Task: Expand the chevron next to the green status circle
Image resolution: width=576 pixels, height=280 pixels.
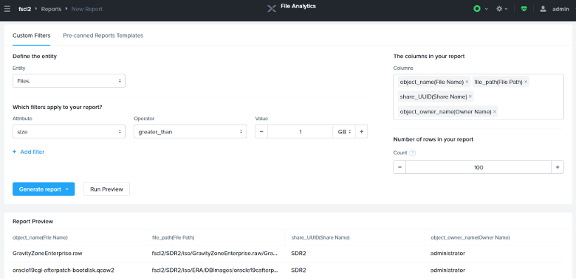Action: tap(487, 9)
